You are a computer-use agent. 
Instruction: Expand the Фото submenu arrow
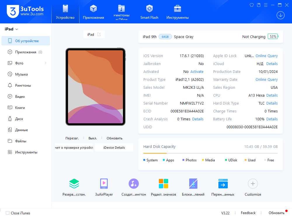click(x=46, y=63)
